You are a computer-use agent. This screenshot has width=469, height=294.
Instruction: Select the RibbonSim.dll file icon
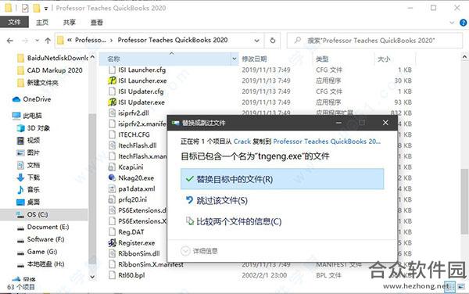(112, 253)
